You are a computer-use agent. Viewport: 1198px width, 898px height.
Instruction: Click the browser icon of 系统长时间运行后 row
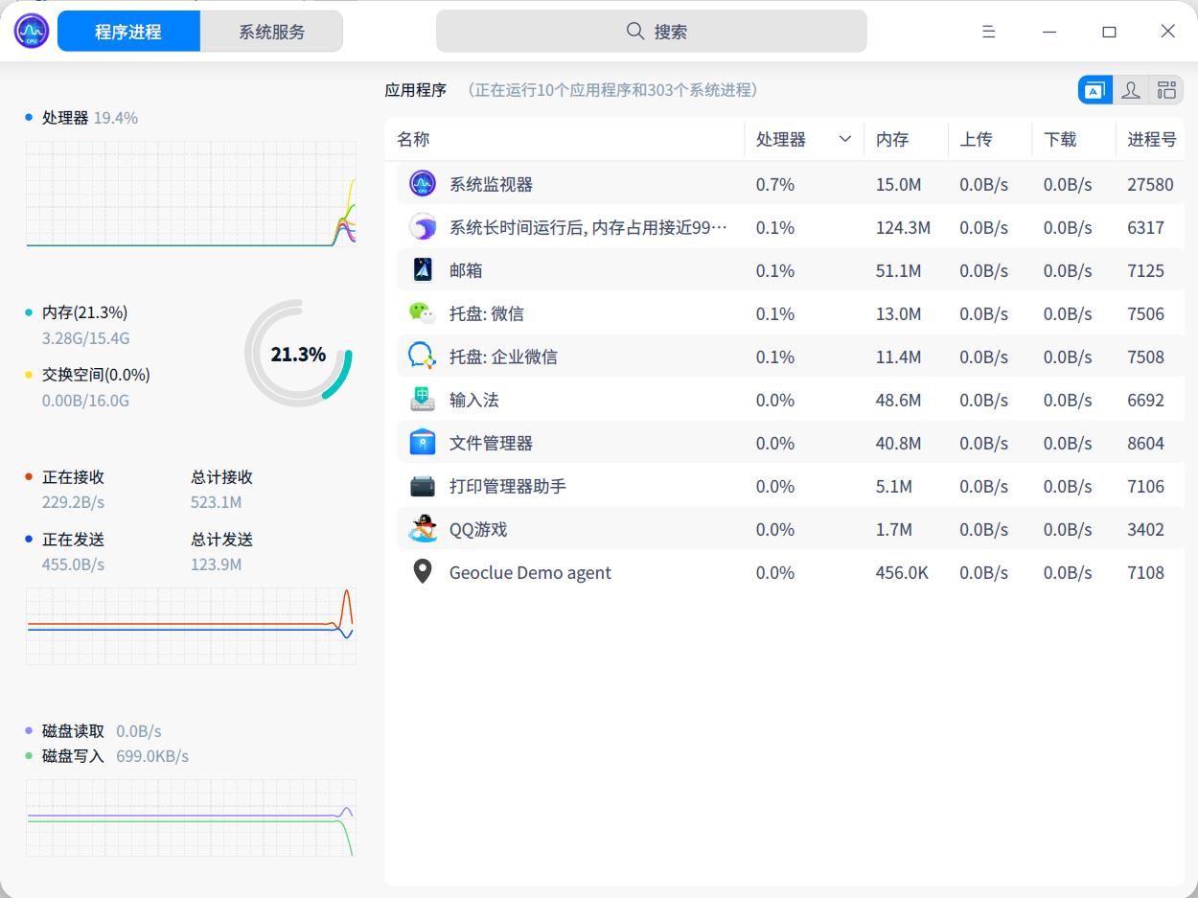click(423, 227)
